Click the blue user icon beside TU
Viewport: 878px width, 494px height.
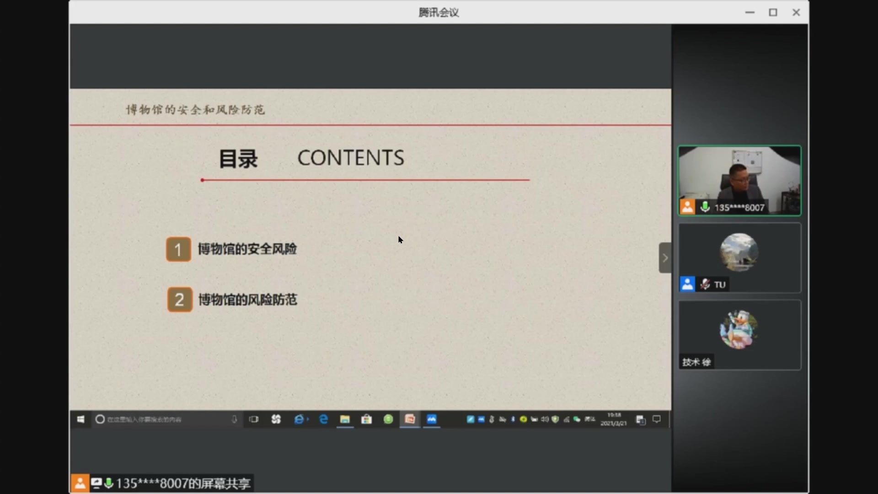(x=687, y=284)
